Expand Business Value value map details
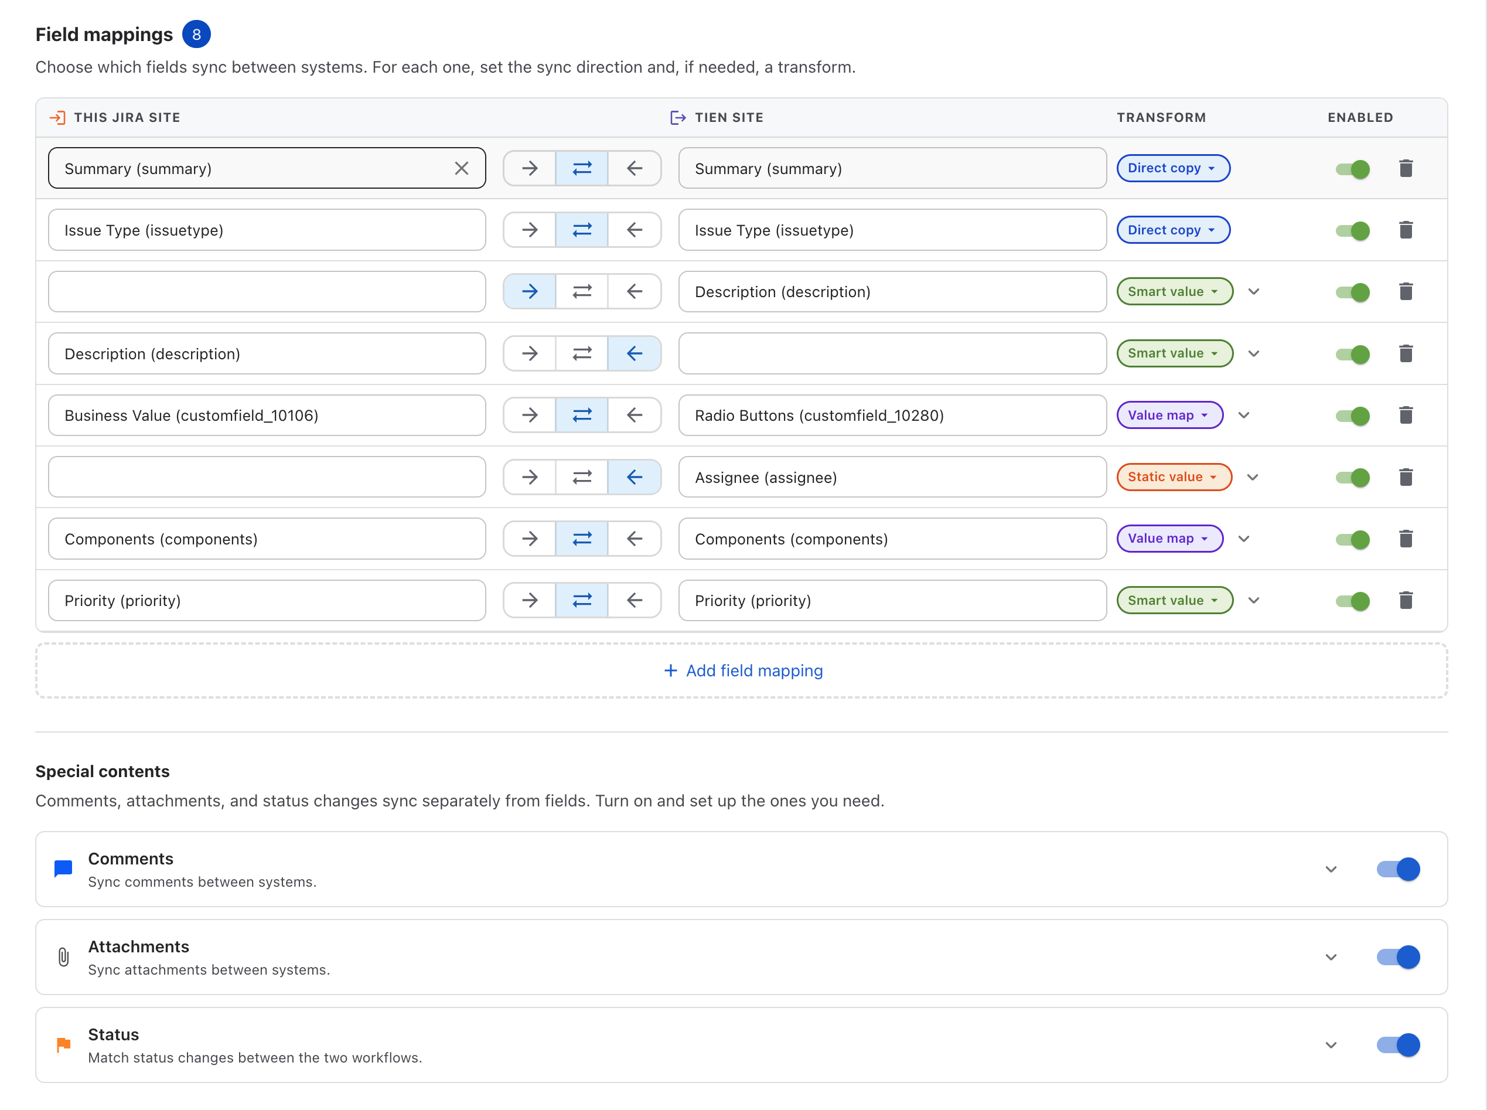Screen dimensions: 1487x1110 (1244, 416)
